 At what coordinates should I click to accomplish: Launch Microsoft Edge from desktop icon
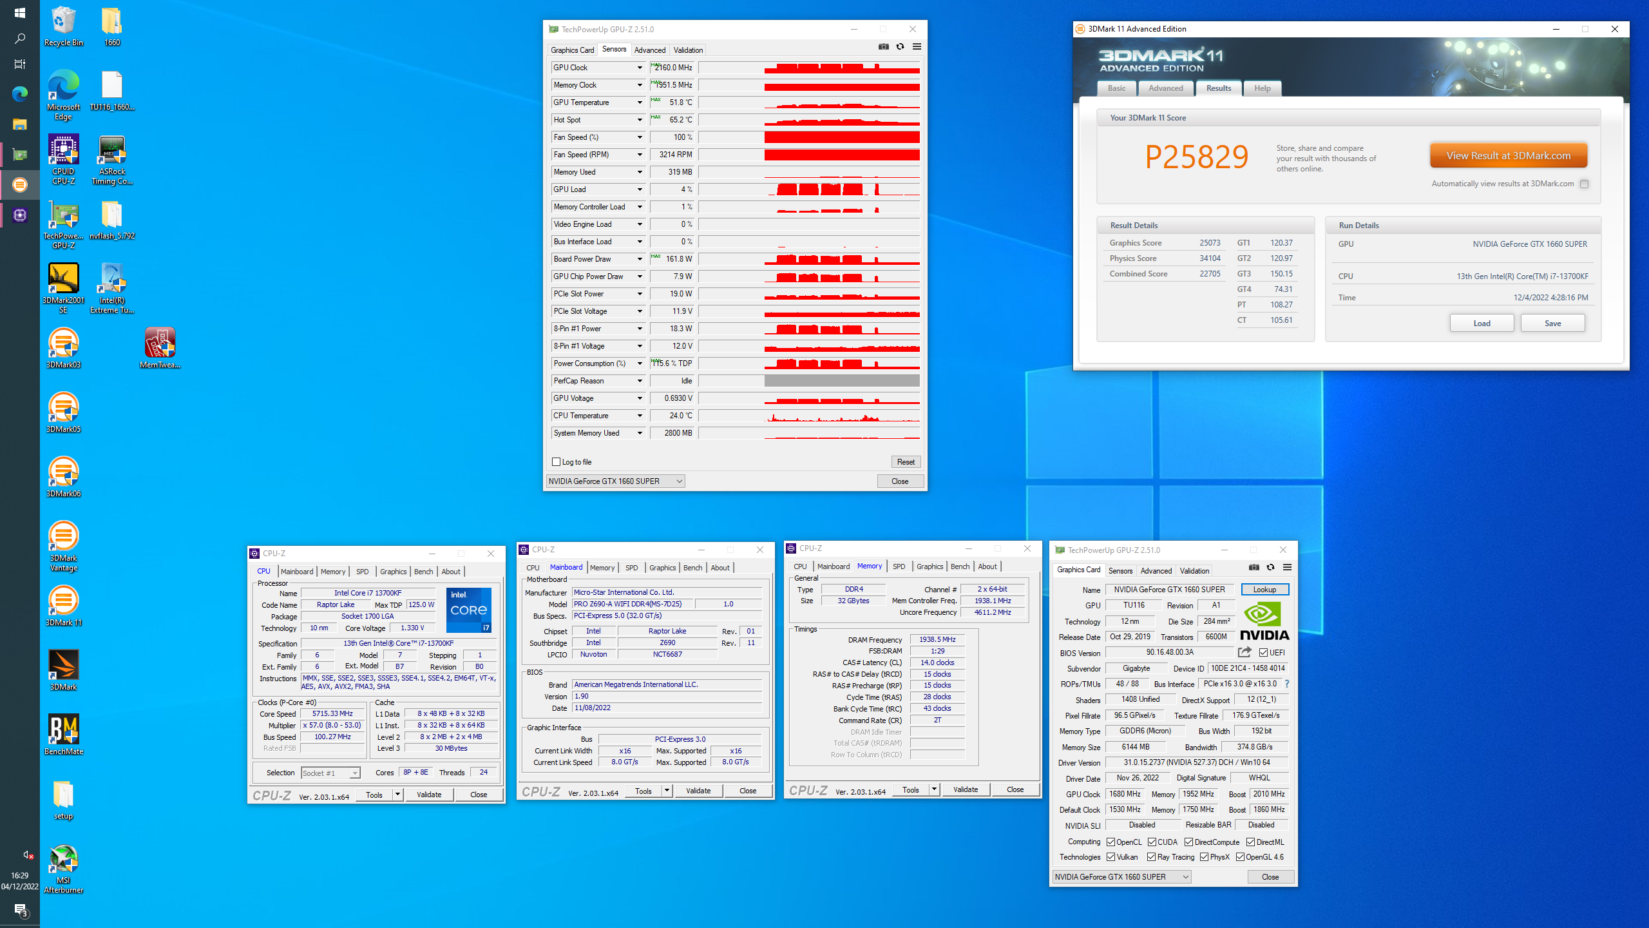[x=63, y=95]
